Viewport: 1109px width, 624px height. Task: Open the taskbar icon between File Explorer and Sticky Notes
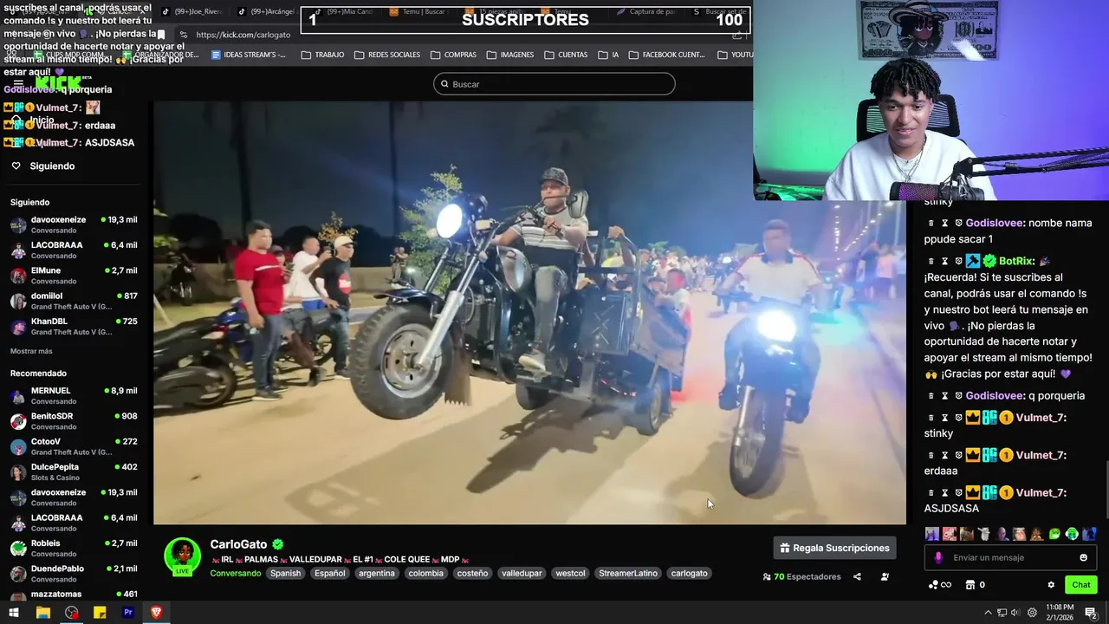(x=71, y=613)
